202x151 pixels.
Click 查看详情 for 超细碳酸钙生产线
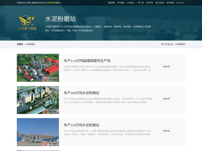tap(166, 67)
